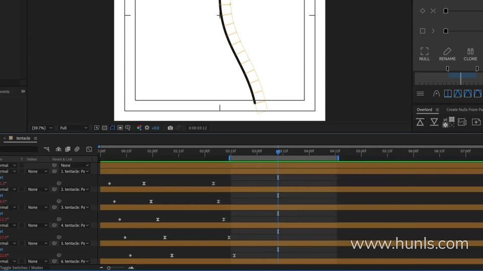483x271 pixels.
Task: Click the blue current time indicator
Action: point(278,152)
